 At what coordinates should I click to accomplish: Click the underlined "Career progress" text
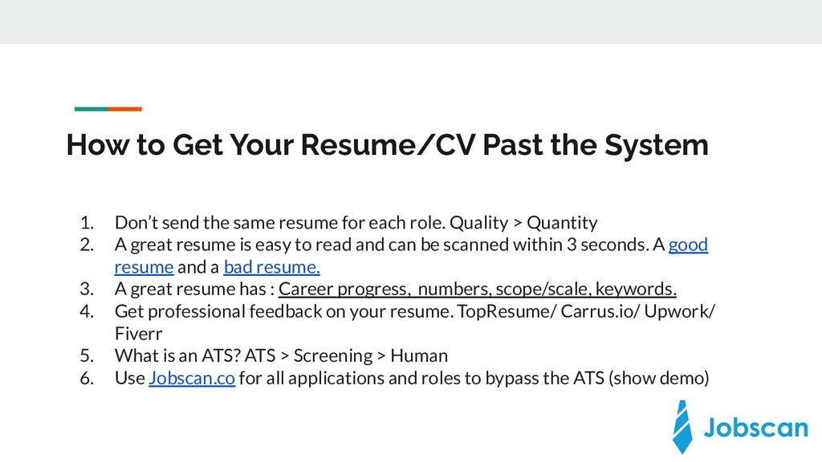point(344,289)
